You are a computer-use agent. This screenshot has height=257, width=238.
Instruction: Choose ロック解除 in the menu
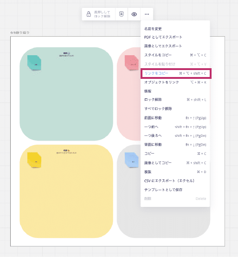coord(175,100)
